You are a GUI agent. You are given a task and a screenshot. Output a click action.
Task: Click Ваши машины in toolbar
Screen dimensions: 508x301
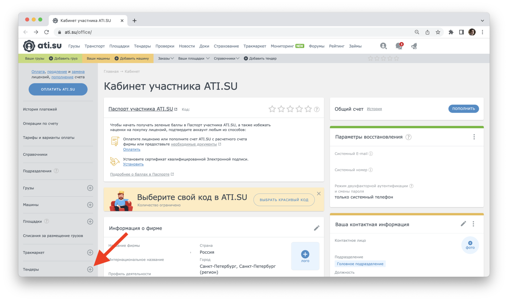coord(98,58)
